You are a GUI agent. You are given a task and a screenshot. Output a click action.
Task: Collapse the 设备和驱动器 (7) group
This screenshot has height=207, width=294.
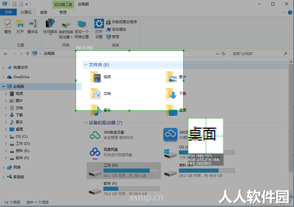pos(86,123)
